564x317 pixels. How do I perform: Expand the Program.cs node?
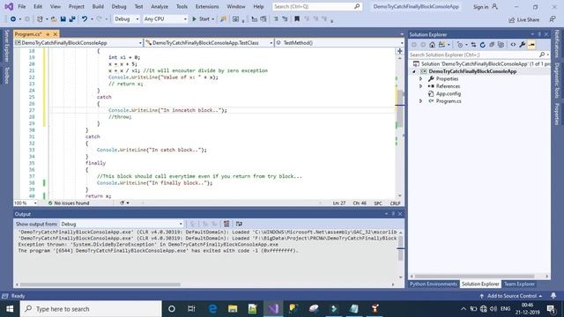pos(420,101)
